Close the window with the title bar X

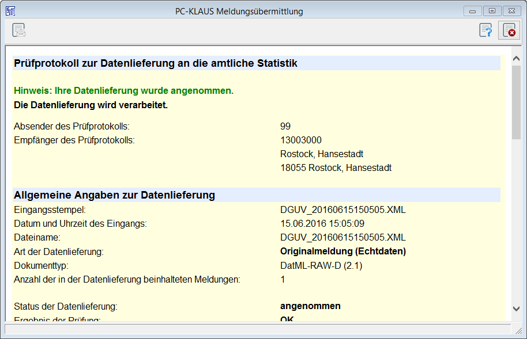click(511, 11)
